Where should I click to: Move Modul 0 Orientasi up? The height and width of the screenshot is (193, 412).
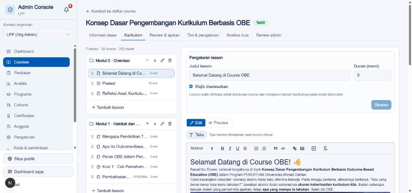[x=147, y=60]
